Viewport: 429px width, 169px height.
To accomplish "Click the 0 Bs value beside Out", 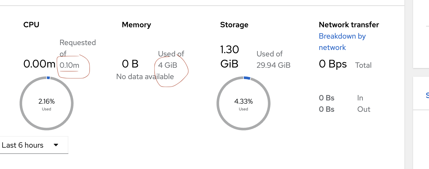I will tap(327, 109).
